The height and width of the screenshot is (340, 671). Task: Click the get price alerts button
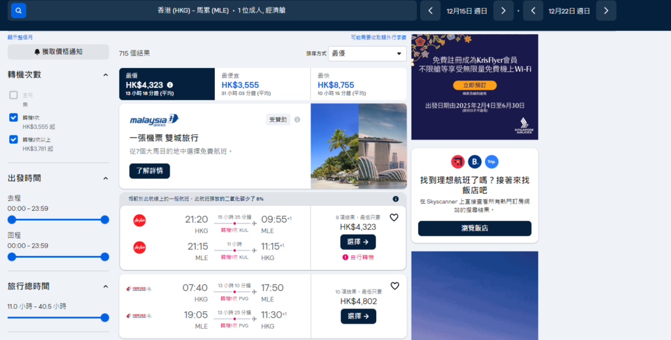point(58,52)
